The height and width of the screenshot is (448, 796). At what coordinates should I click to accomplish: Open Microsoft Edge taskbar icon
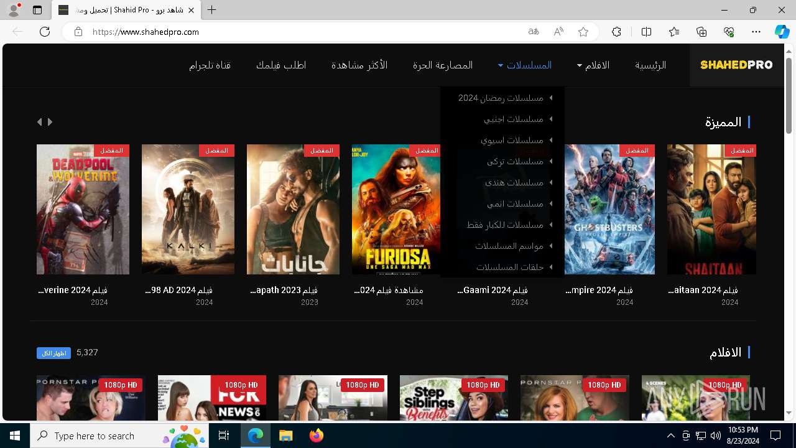click(256, 436)
